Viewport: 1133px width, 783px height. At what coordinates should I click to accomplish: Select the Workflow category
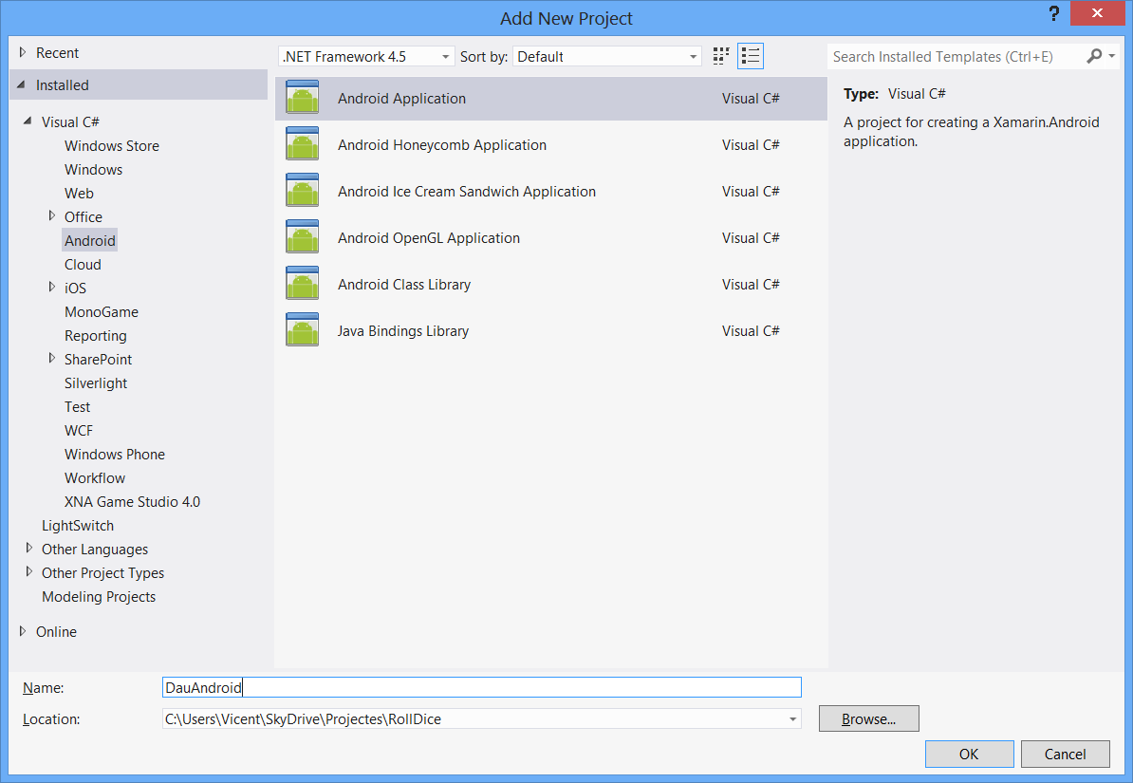coord(95,478)
